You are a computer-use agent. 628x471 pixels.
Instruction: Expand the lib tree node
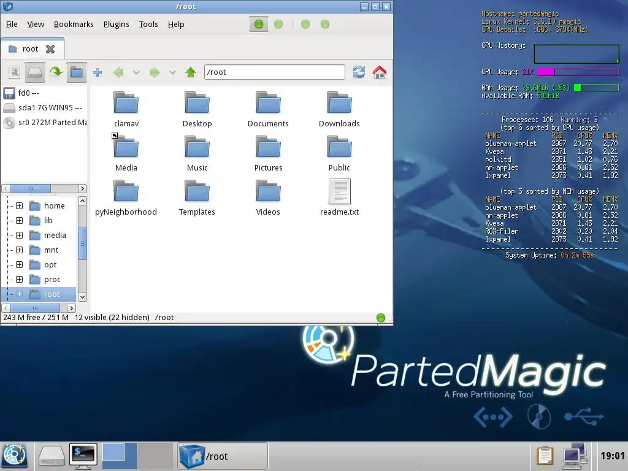pos(19,221)
